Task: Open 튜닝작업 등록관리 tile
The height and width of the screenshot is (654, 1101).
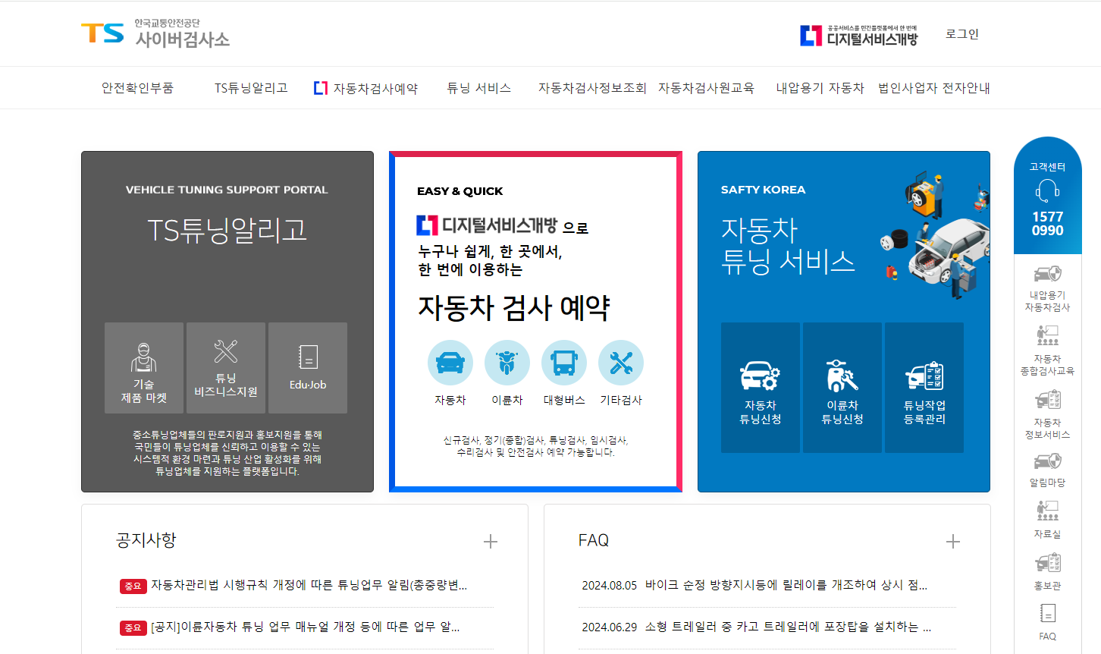Action: (924, 388)
